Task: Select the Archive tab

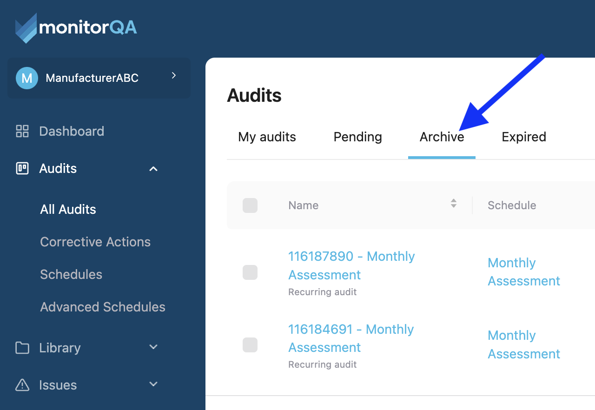Action: click(x=442, y=137)
